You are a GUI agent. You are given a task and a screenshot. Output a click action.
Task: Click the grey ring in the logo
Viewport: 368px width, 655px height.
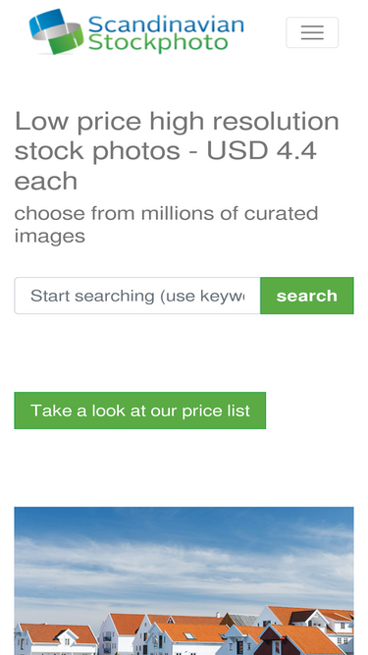56,32
